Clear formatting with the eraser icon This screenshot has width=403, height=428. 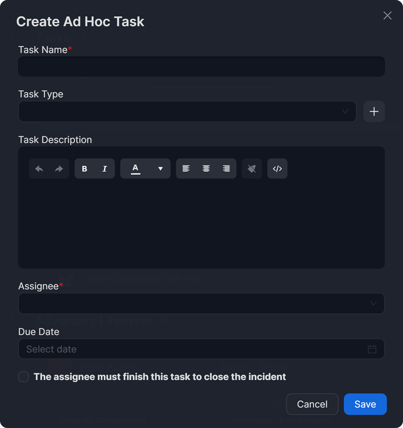(x=252, y=169)
